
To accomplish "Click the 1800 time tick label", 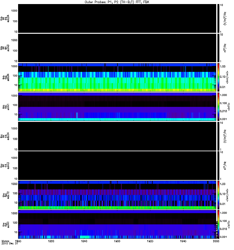I will 18,241.
